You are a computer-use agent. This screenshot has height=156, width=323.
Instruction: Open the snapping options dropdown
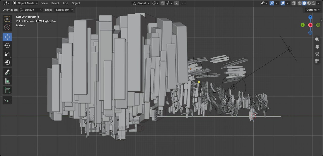169,3
